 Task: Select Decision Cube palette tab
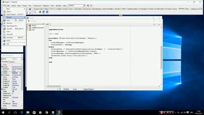pyautogui.click(x=38, y=9)
